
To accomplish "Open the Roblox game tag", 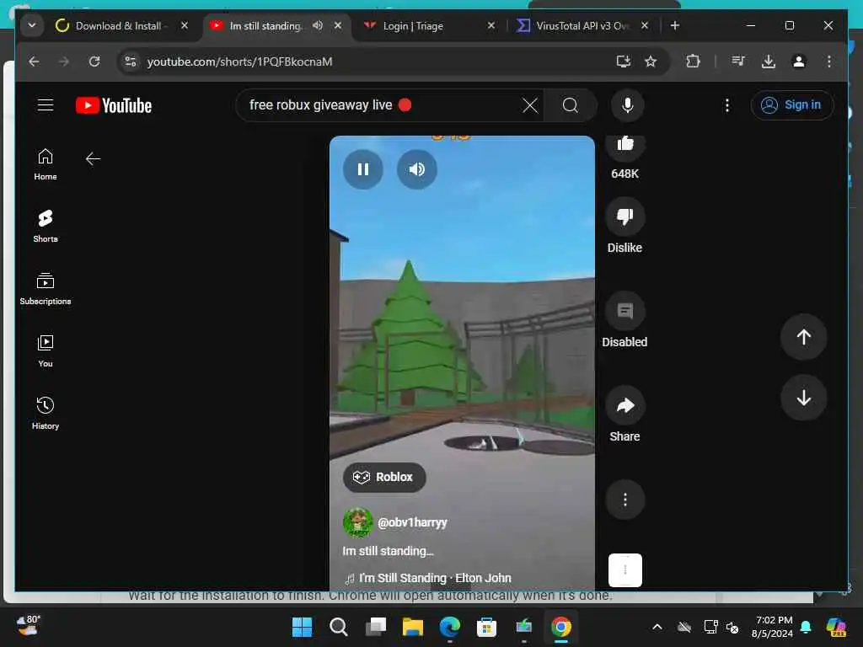I will pos(384,477).
